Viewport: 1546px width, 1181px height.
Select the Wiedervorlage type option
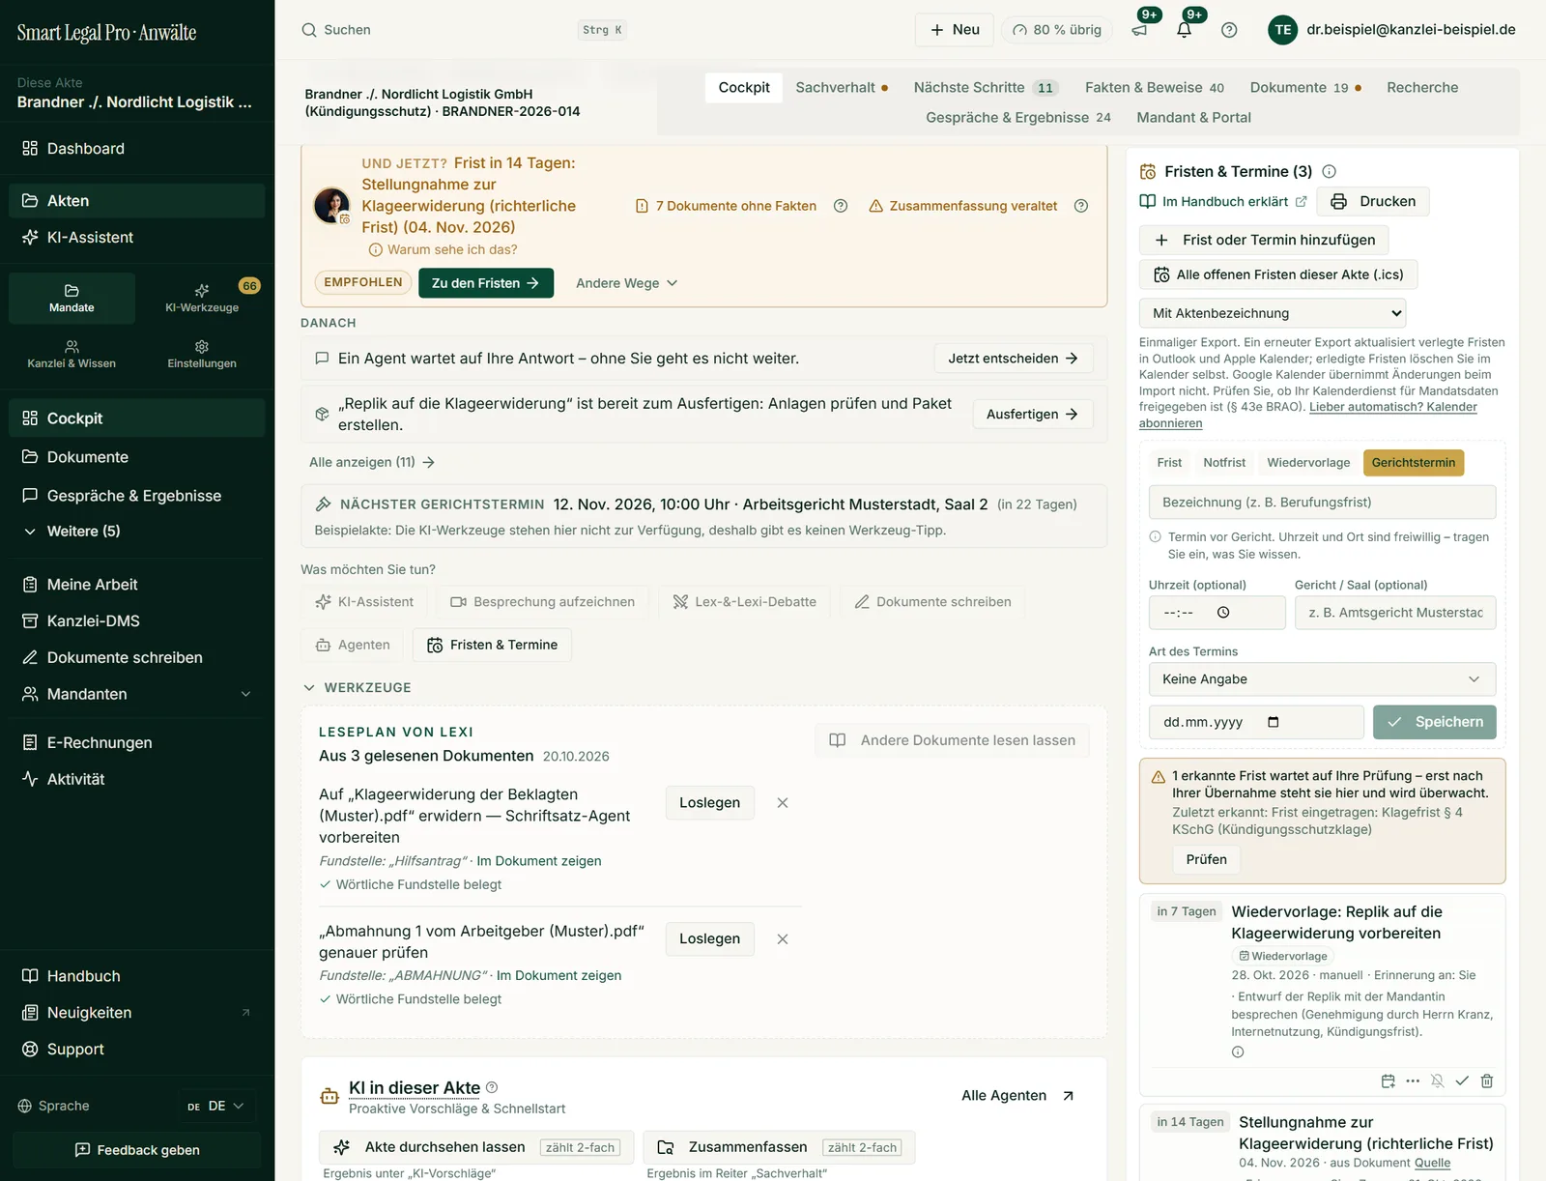(x=1308, y=463)
